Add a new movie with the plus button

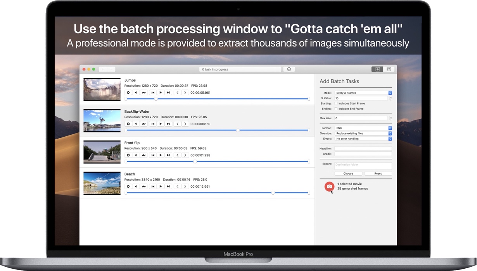102,69
